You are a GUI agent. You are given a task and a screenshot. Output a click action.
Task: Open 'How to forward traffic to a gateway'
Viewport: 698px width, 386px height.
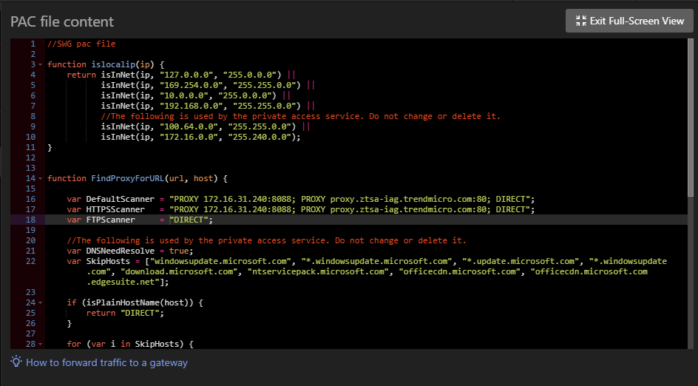coord(106,363)
